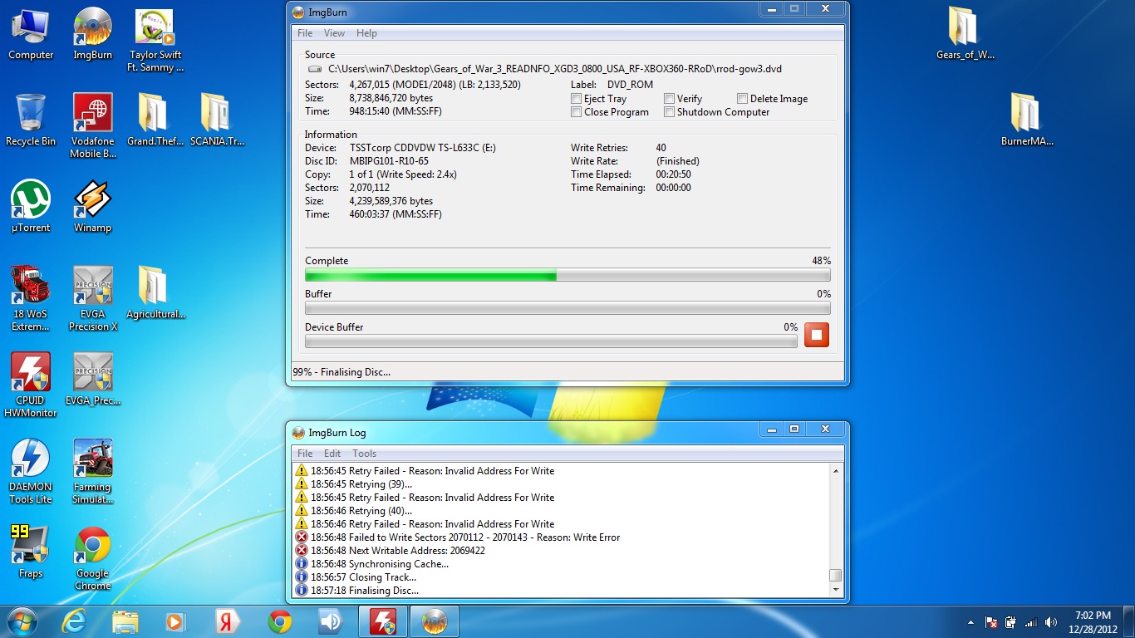
Task: Click the source file path rrod-gow3.dvd
Action: tap(555, 69)
